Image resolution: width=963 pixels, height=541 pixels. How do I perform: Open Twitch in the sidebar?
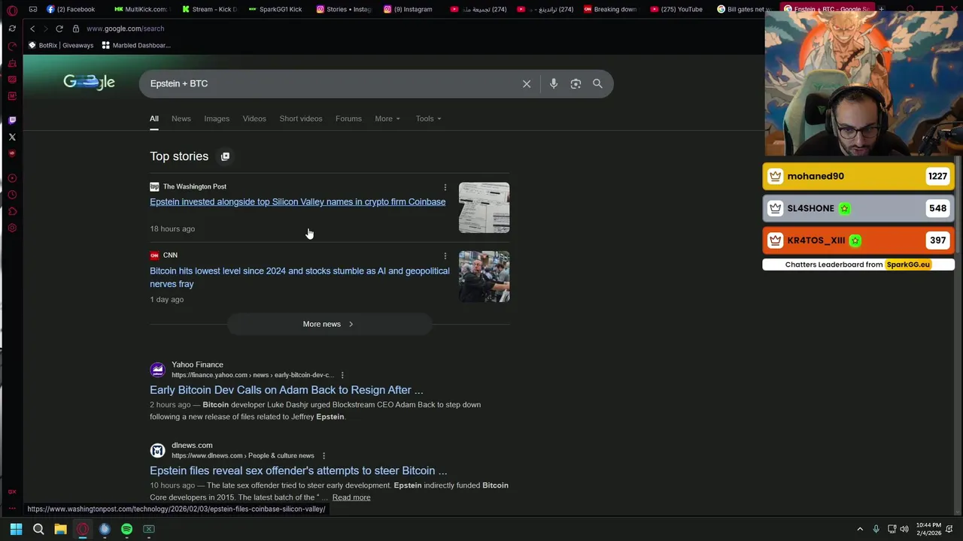12,120
